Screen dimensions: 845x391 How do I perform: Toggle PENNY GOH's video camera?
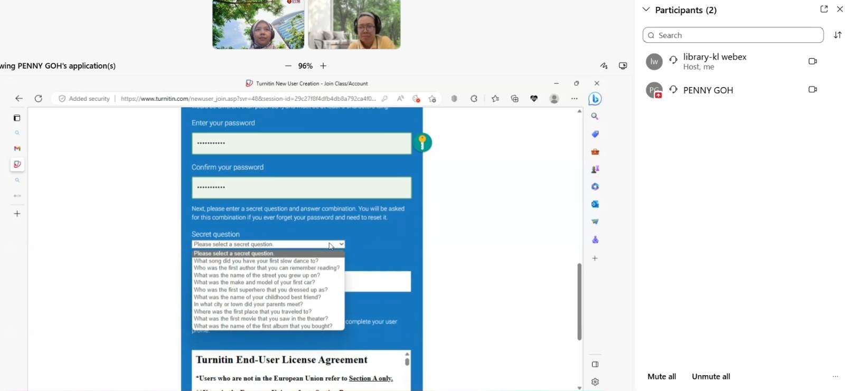[x=813, y=90]
